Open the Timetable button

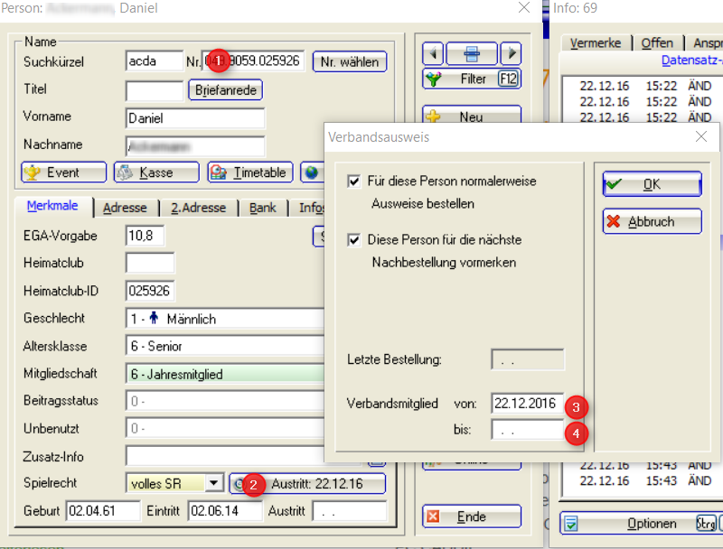pyautogui.click(x=249, y=172)
